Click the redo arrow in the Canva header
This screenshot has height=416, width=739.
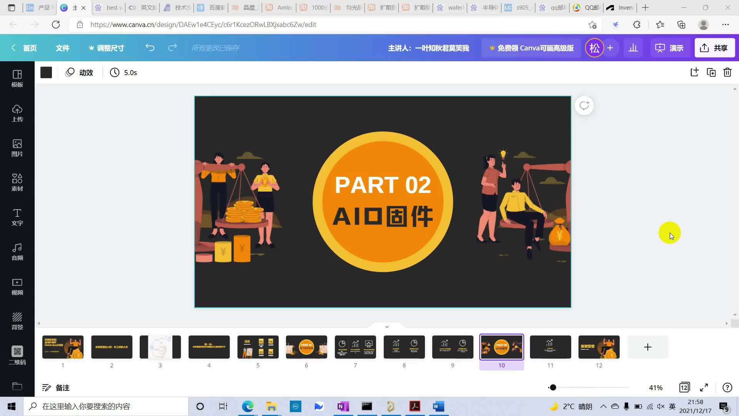point(172,48)
